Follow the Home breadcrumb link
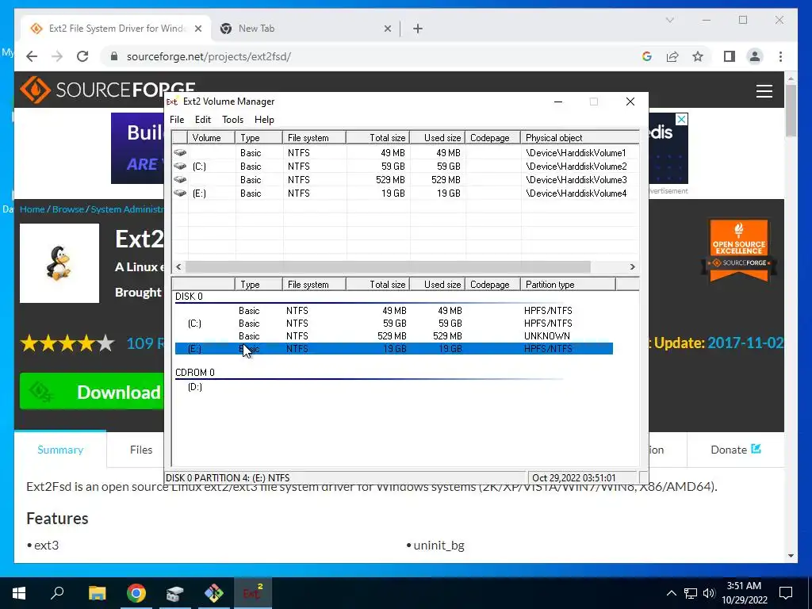This screenshot has width=812, height=609. click(32, 209)
